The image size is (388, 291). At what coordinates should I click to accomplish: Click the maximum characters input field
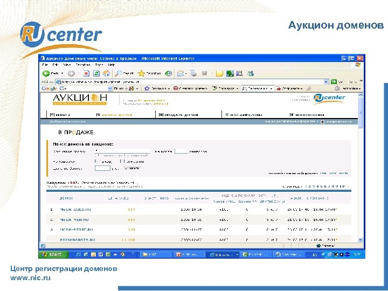click(x=181, y=151)
